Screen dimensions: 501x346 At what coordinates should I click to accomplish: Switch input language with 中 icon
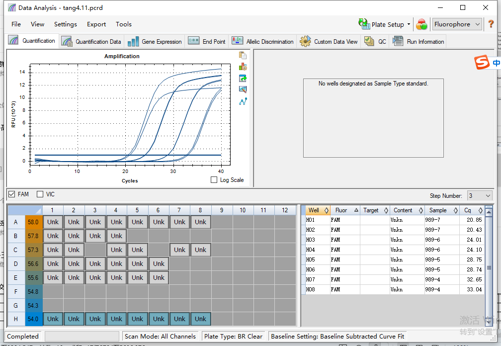point(496,63)
